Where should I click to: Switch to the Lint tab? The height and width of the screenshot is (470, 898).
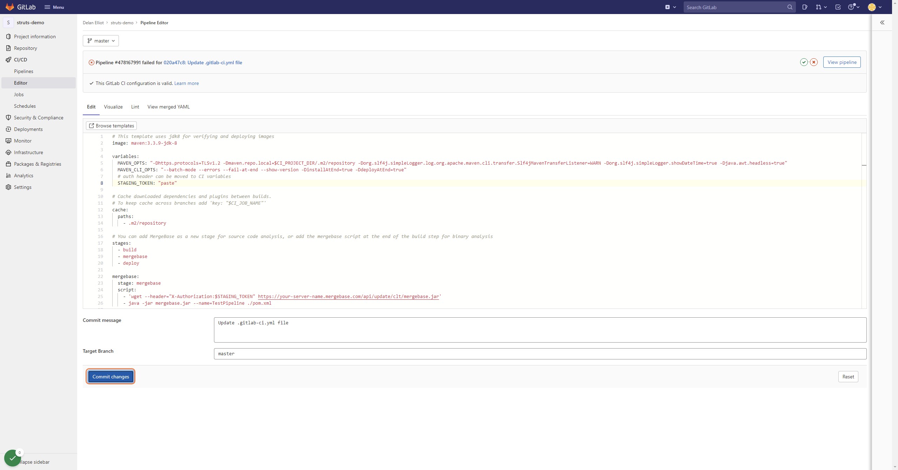(135, 107)
